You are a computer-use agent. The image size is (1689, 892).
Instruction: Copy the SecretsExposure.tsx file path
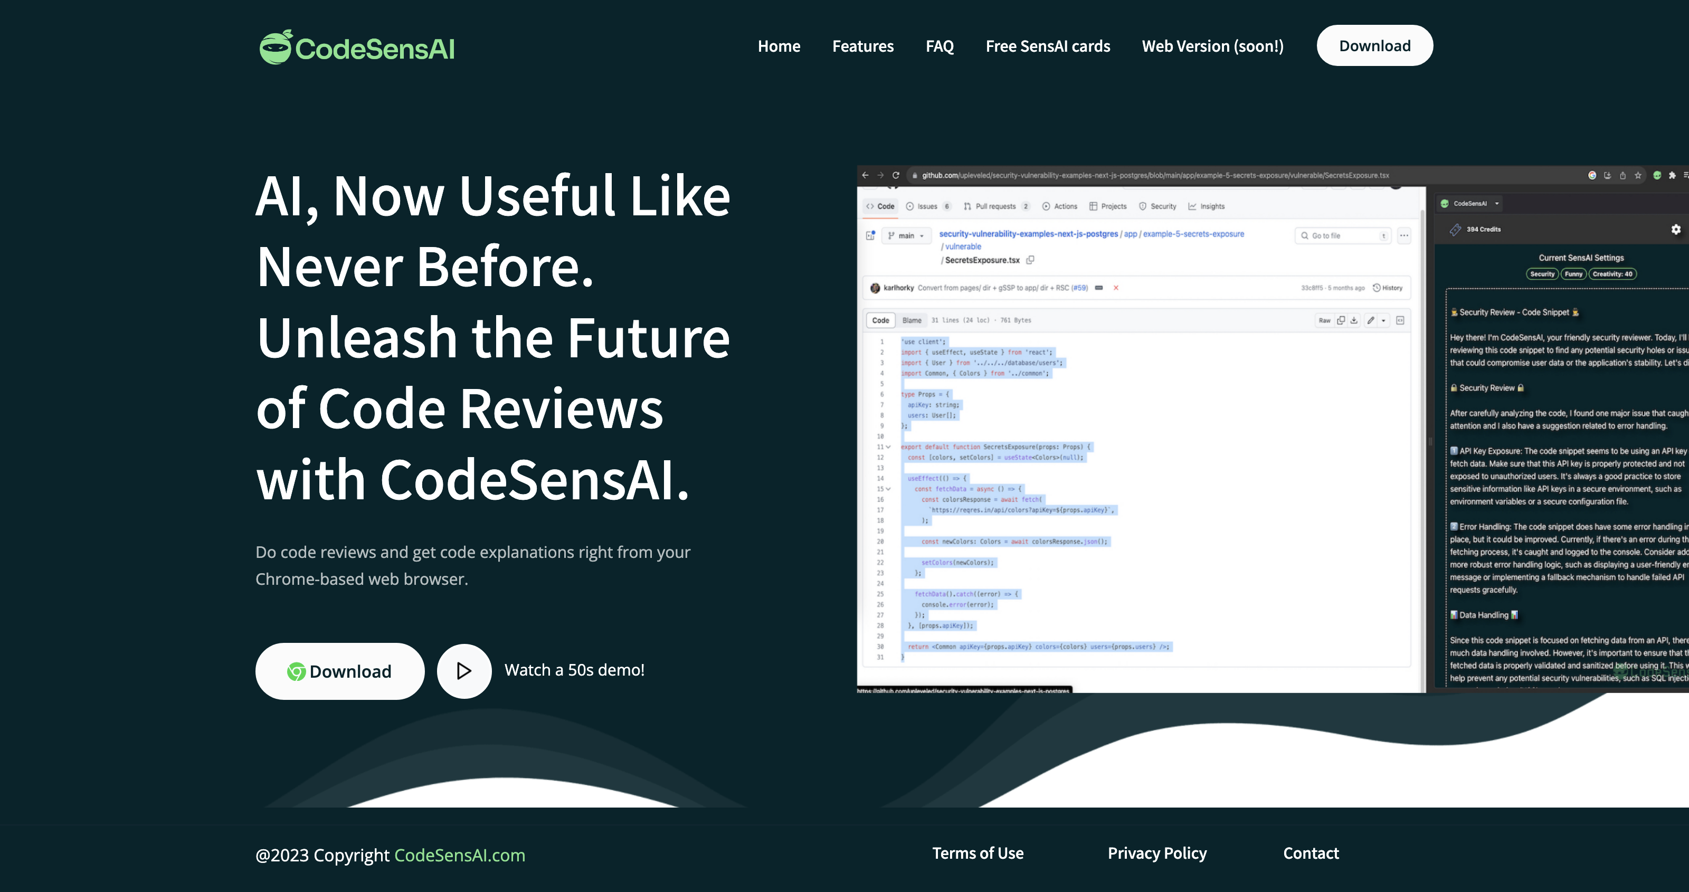(1030, 260)
